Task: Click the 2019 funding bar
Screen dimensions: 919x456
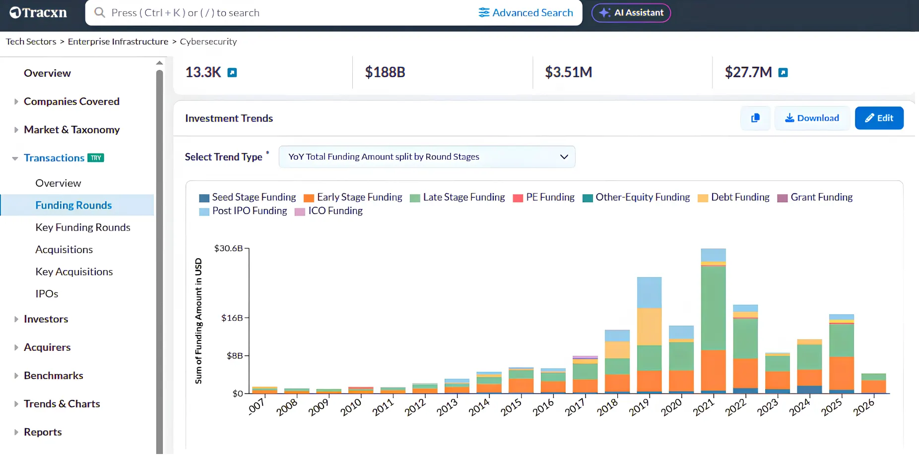Action: click(x=649, y=335)
